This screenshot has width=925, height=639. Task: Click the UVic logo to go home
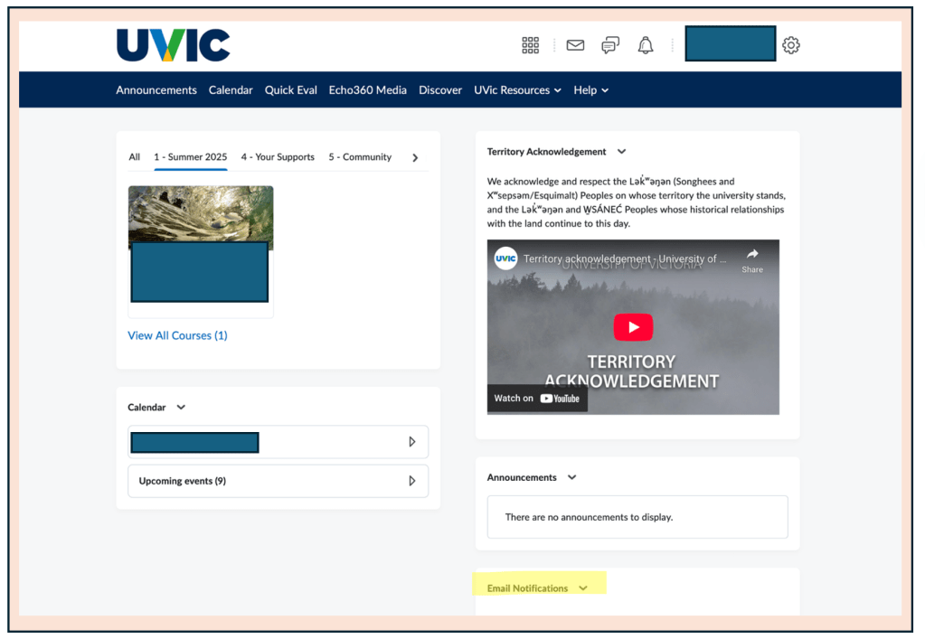click(174, 45)
